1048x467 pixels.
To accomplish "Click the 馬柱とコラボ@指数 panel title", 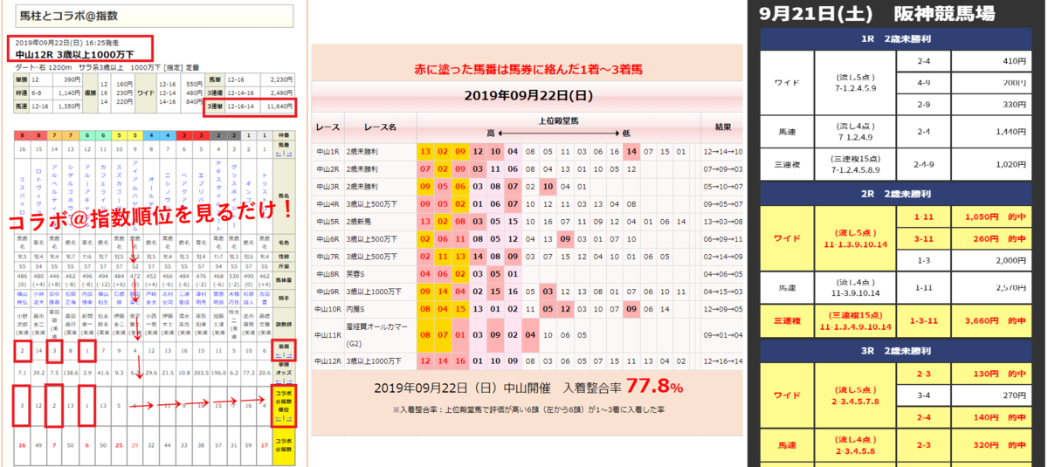I will (68, 15).
